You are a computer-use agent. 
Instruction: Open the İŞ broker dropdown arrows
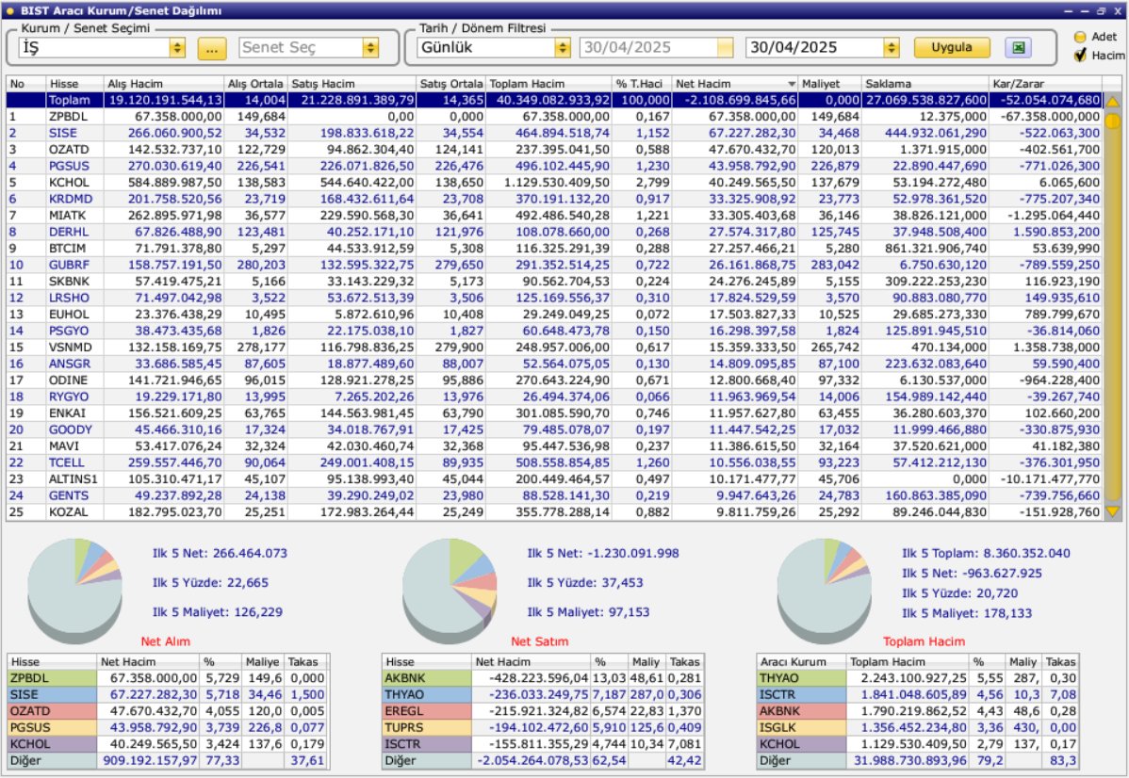pyautogui.click(x=177, y=47)
